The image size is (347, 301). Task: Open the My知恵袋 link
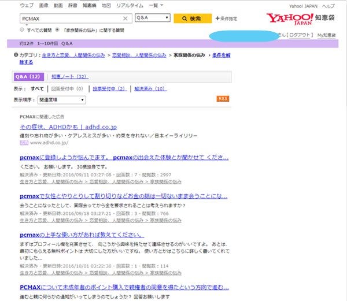(326, 35)
